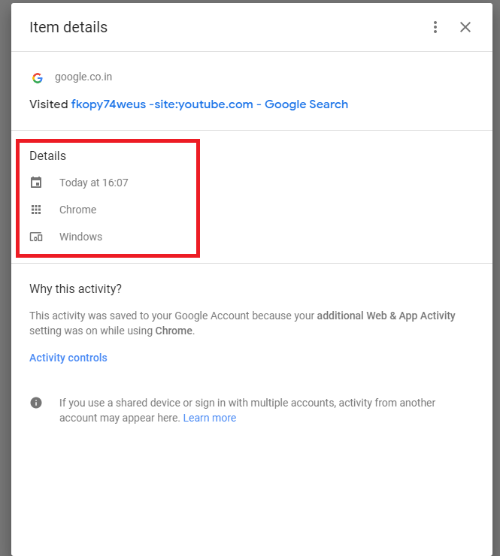500x556 pixels.
Task: Open the Learn more link
Action: 209,418
